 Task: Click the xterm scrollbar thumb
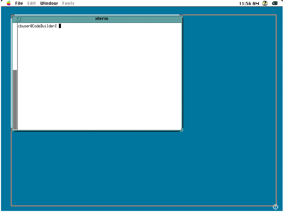(x=15, y=100)
